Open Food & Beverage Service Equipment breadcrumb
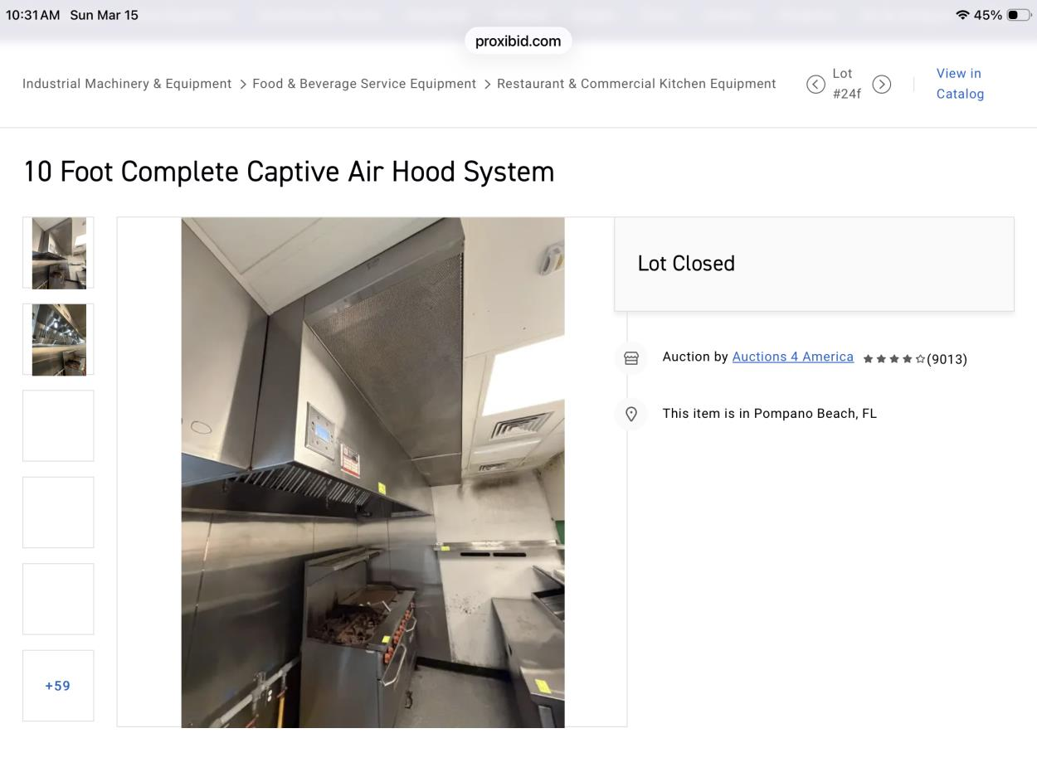Image resolution: width=1037 pixels, height=777 pixels. [364, 84]
